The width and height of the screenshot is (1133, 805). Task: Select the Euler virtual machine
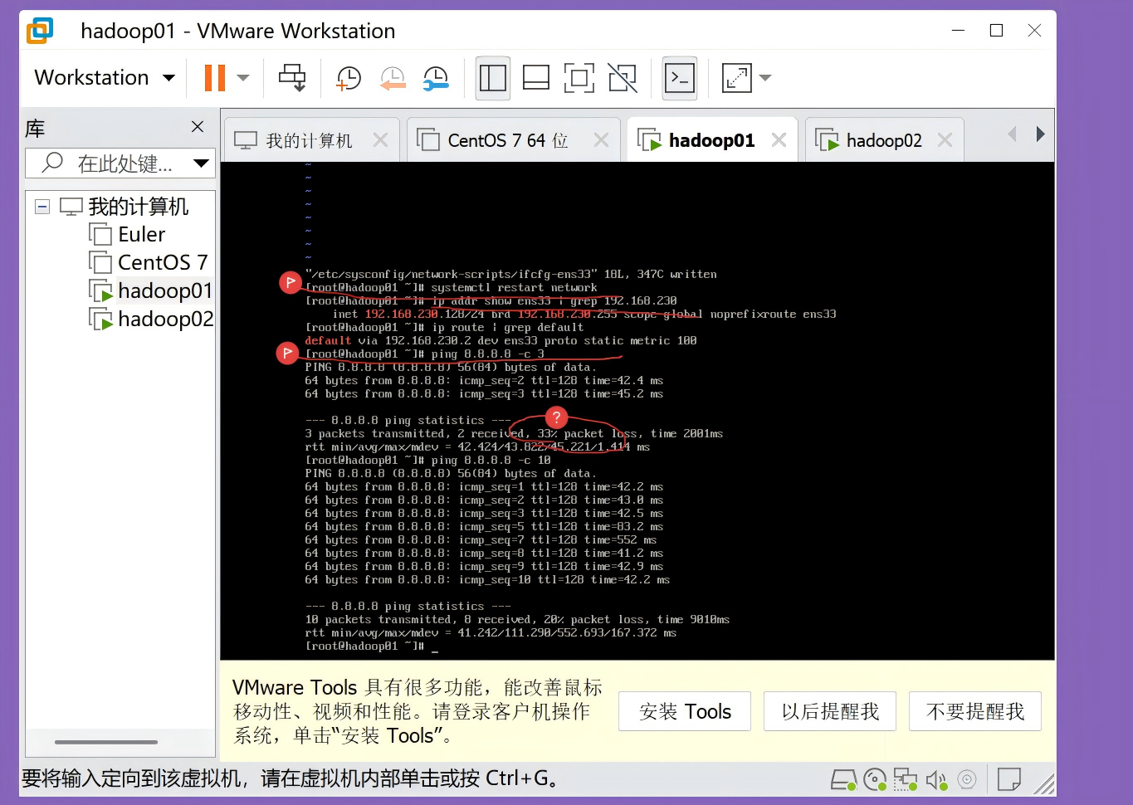(x=142, y=234)
